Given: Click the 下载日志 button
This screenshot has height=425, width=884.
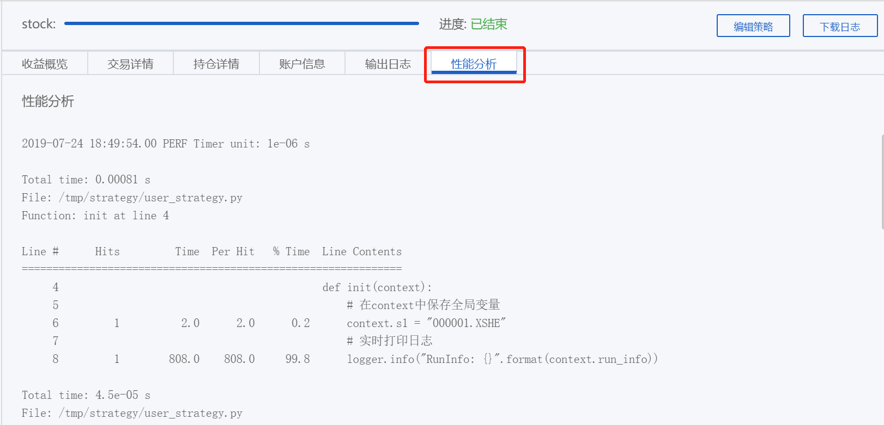Looking at the screenshot, I should point(840,25).
